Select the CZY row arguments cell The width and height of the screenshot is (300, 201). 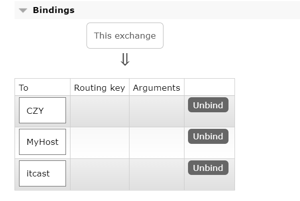point(156,111)
